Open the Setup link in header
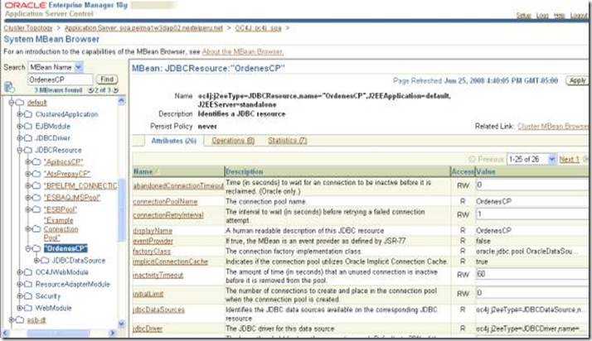The image size is (592, 341). click(x=523, y=16)
